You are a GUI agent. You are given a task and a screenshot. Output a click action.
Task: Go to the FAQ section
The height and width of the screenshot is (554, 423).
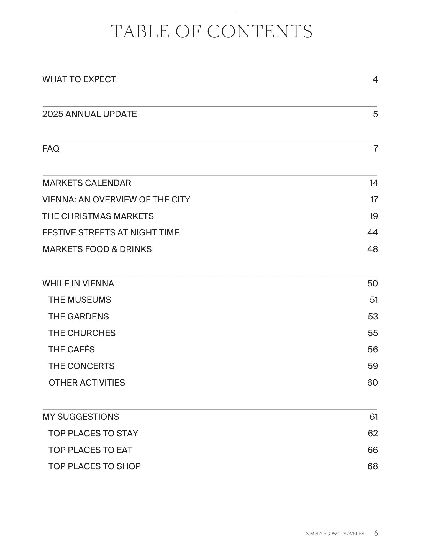51,149
